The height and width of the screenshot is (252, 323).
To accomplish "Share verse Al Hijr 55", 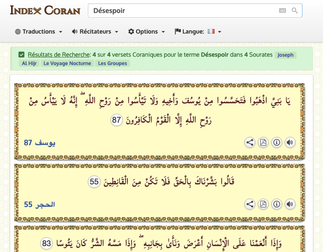I will tap(250, 204).
